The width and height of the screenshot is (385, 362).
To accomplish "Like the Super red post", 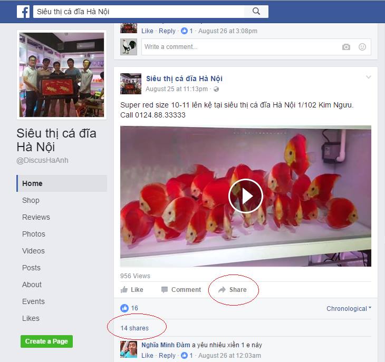I will pyautogui.click(x=132, y=290).
